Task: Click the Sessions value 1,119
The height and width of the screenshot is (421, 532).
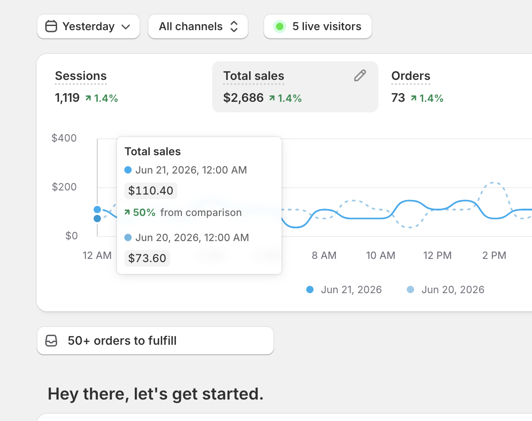Action: [67, 98]
